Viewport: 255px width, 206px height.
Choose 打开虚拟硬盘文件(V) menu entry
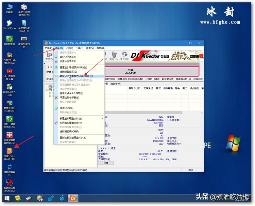coord(79,123)
